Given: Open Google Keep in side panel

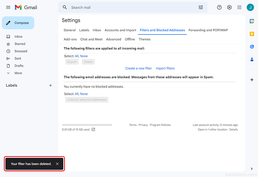Looking at the screenshot, I should click(252, 34).
